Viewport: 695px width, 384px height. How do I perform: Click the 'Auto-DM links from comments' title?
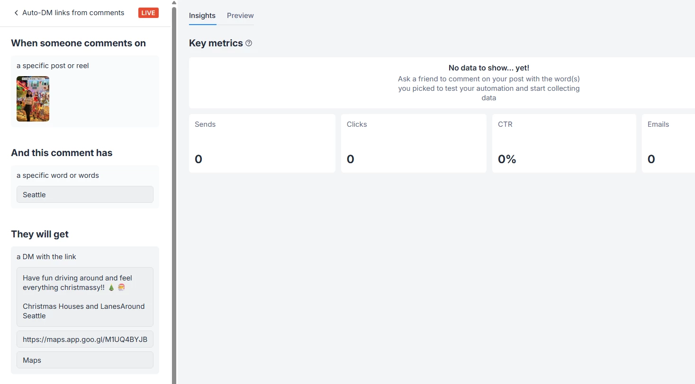click(x=73, y=13)
